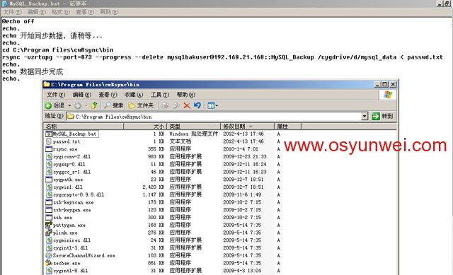Select the cygpath.exe file icon

click(49, 180)
